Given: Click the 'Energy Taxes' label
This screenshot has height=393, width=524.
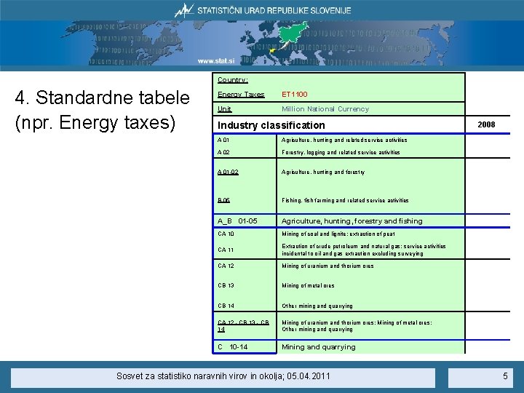Looking at the screenshot, I should [241, 95].
